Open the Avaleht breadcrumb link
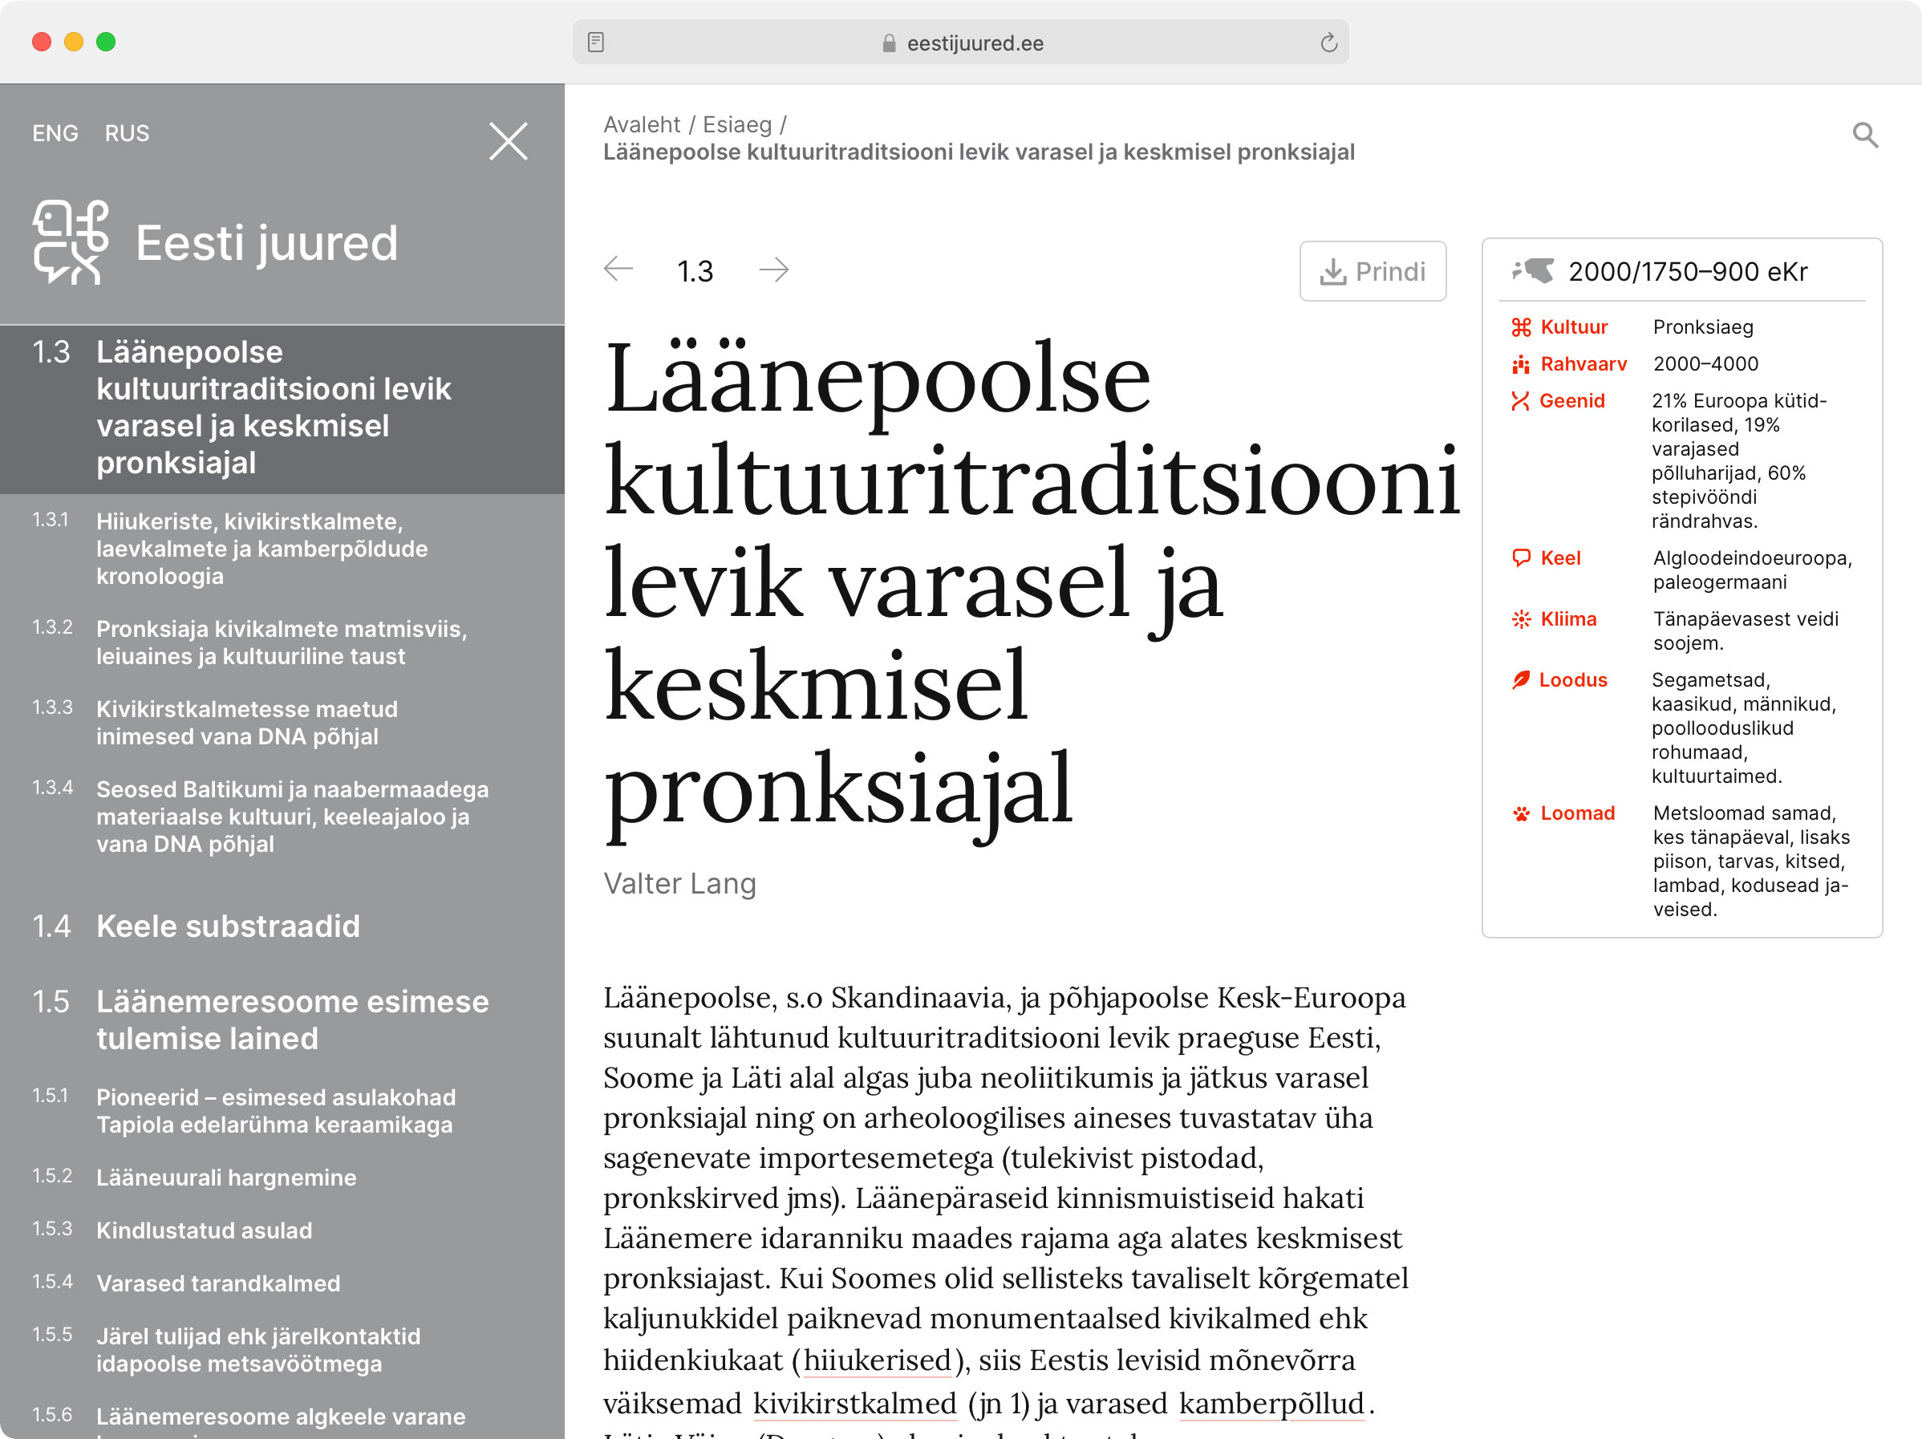 pos(641,124)
